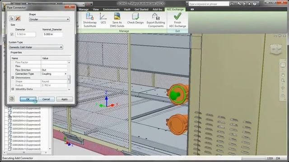Click the Name column header
289x162 pixels.
click(x=26, y=58)
